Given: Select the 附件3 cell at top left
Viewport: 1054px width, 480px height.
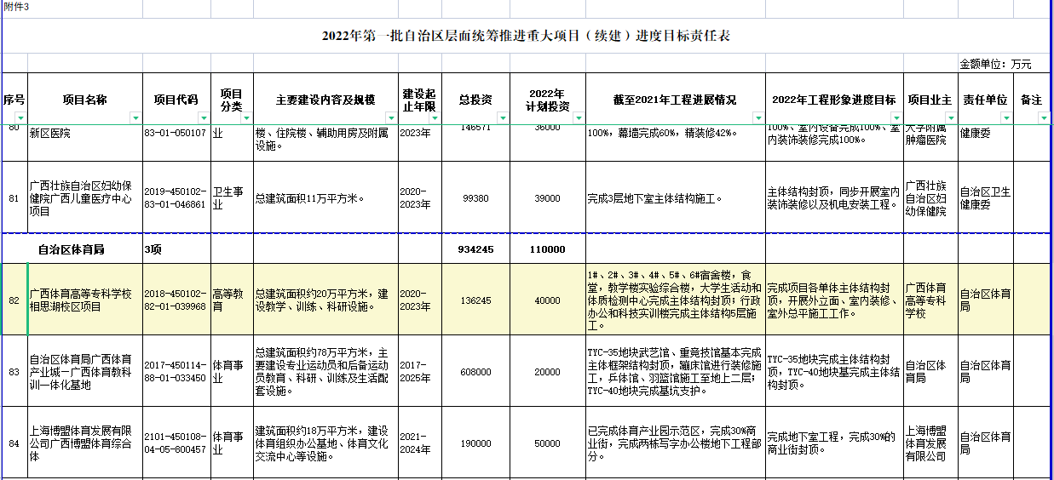Looking at the screenshot, I should (17, 7).
